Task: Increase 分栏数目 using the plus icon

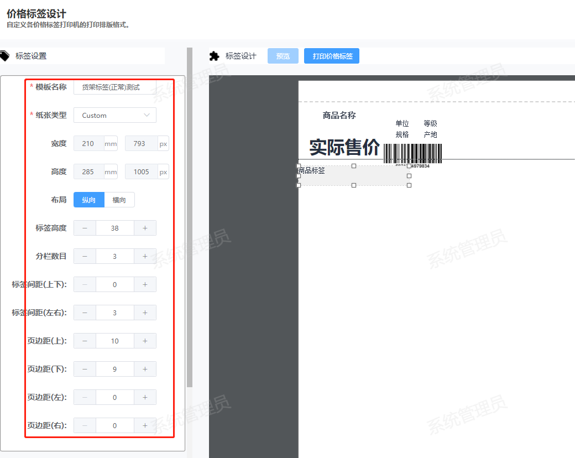Action: click(x=145, y=256)
